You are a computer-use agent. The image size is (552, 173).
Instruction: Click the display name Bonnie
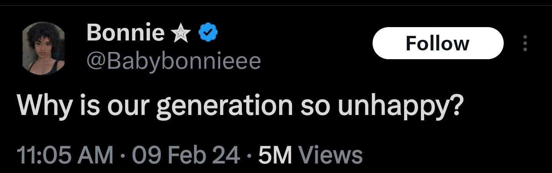[x=125, y=33]
